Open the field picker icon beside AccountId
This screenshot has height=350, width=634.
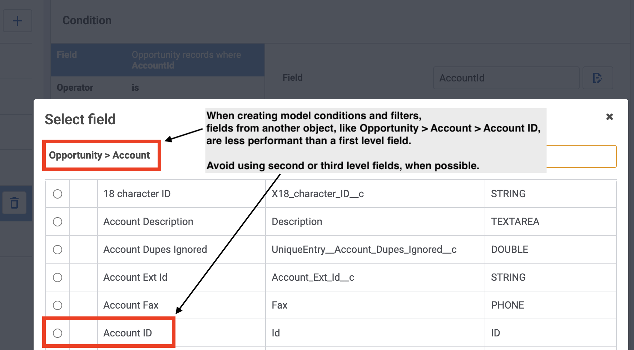click(598, 78)
